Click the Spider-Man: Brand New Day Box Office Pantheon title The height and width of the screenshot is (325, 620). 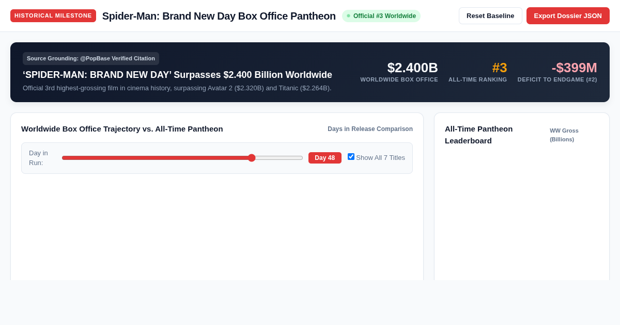pyautogui.click(x=219, y=16)
